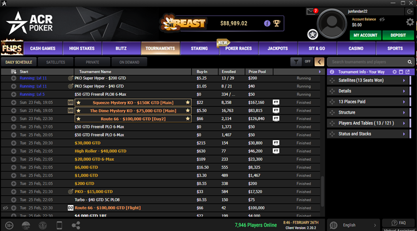Toggle account balance visibility eye icon
The height and width of the screenshot is (231, 417).
[x=383, y=19]
